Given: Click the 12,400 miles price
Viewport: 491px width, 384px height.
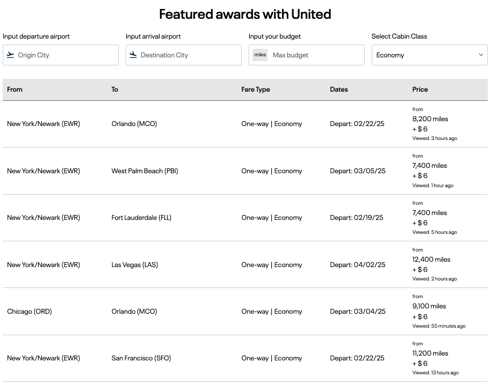Looking at the screenshot, I should coord(431,260).
